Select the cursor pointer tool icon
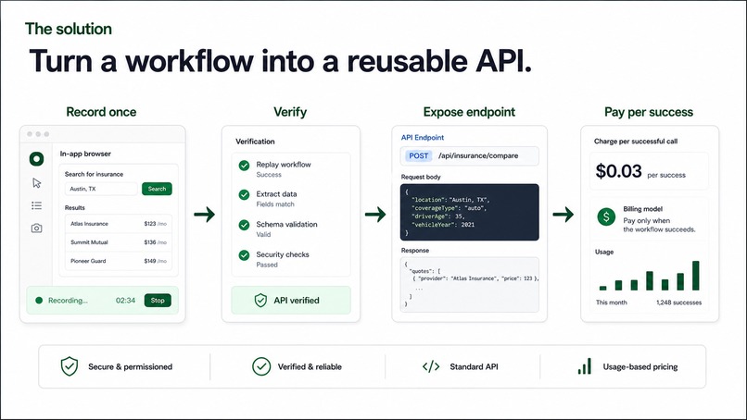Image resolution: width=747 pixels, height=420 pixels. click(37, 183)
